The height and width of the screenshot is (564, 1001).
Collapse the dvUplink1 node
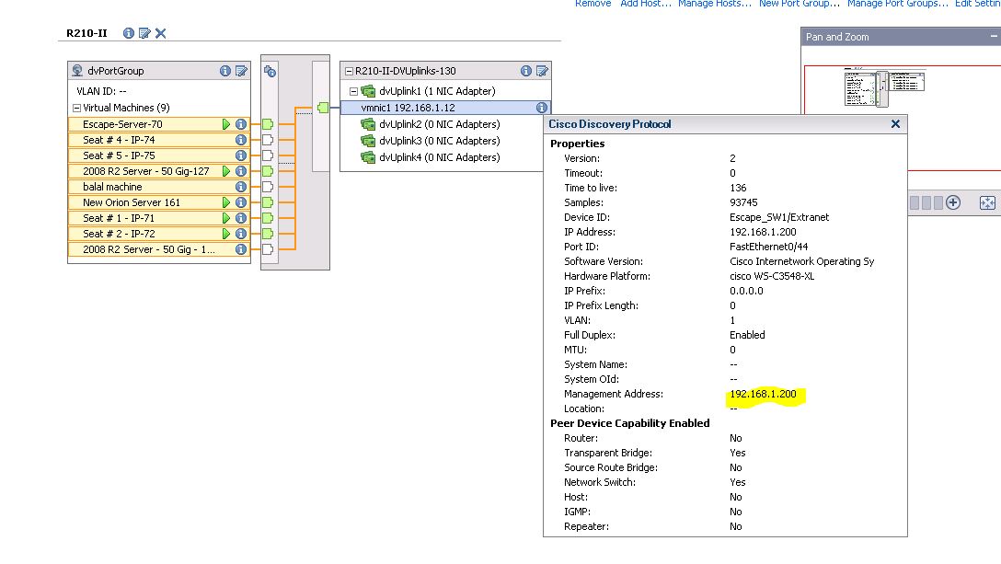[353, 91]
